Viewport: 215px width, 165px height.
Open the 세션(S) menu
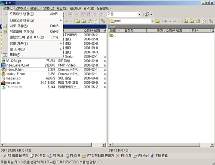click(62, 8)
